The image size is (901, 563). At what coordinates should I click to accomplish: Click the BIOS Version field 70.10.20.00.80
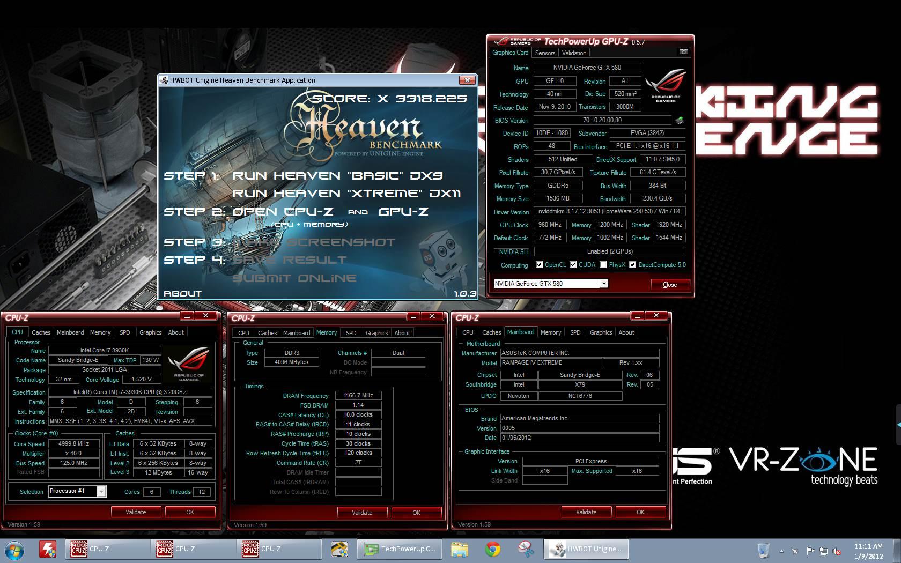pyautogui.click(x=602, y=120)
